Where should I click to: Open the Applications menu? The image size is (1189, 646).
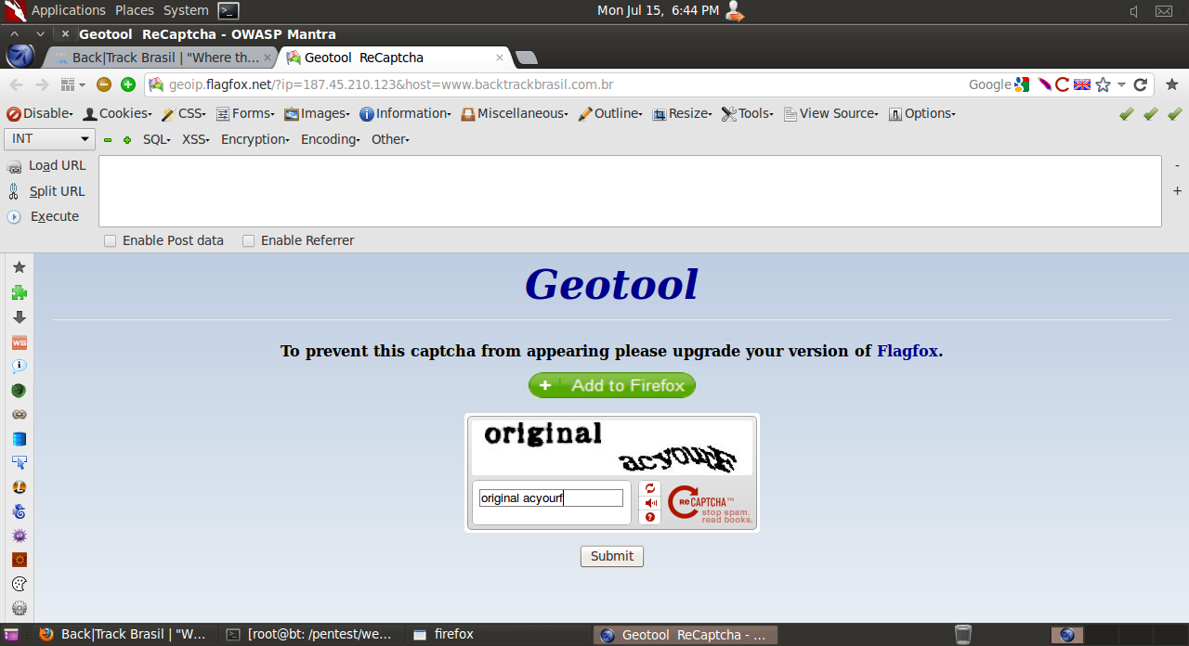click(69, 10)
